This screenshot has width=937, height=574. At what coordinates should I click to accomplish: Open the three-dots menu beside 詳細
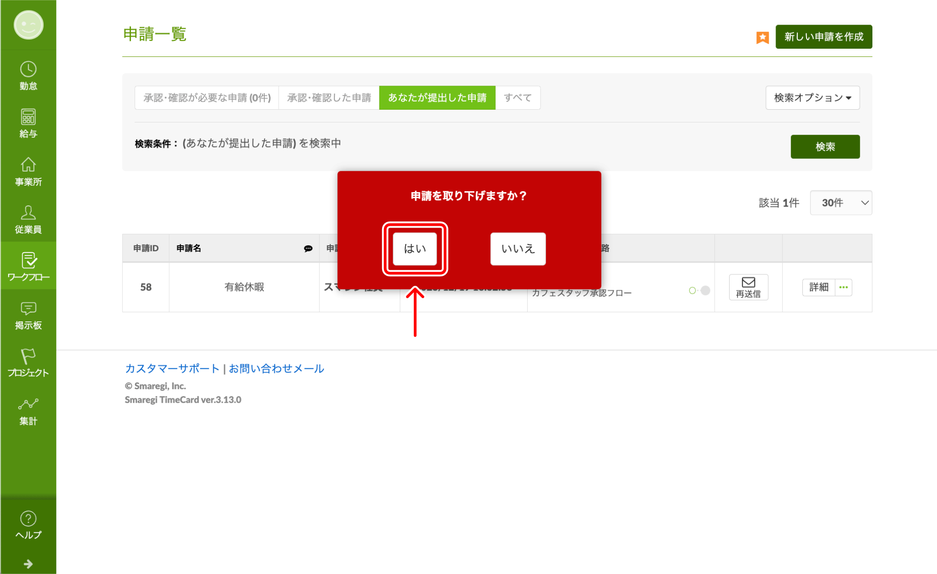(844, 287)
